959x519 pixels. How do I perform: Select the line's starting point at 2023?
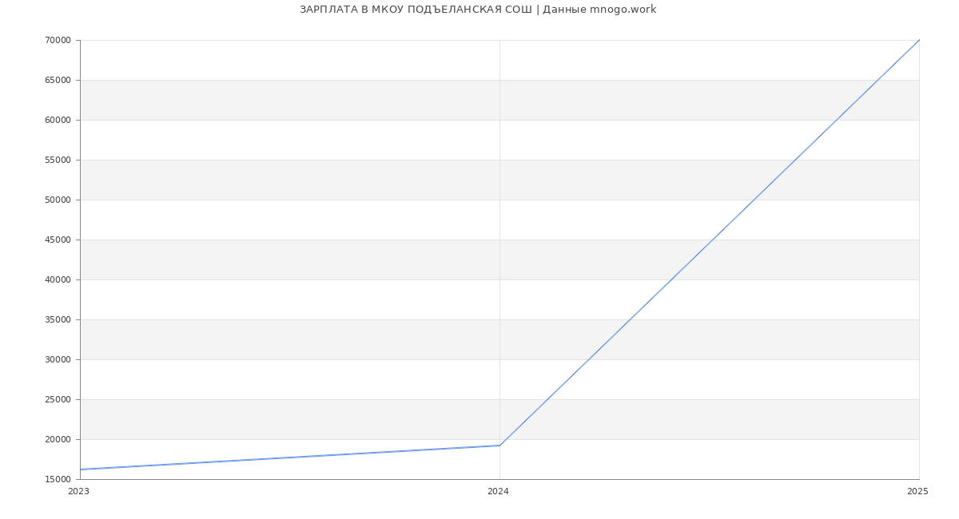[81, 469]
